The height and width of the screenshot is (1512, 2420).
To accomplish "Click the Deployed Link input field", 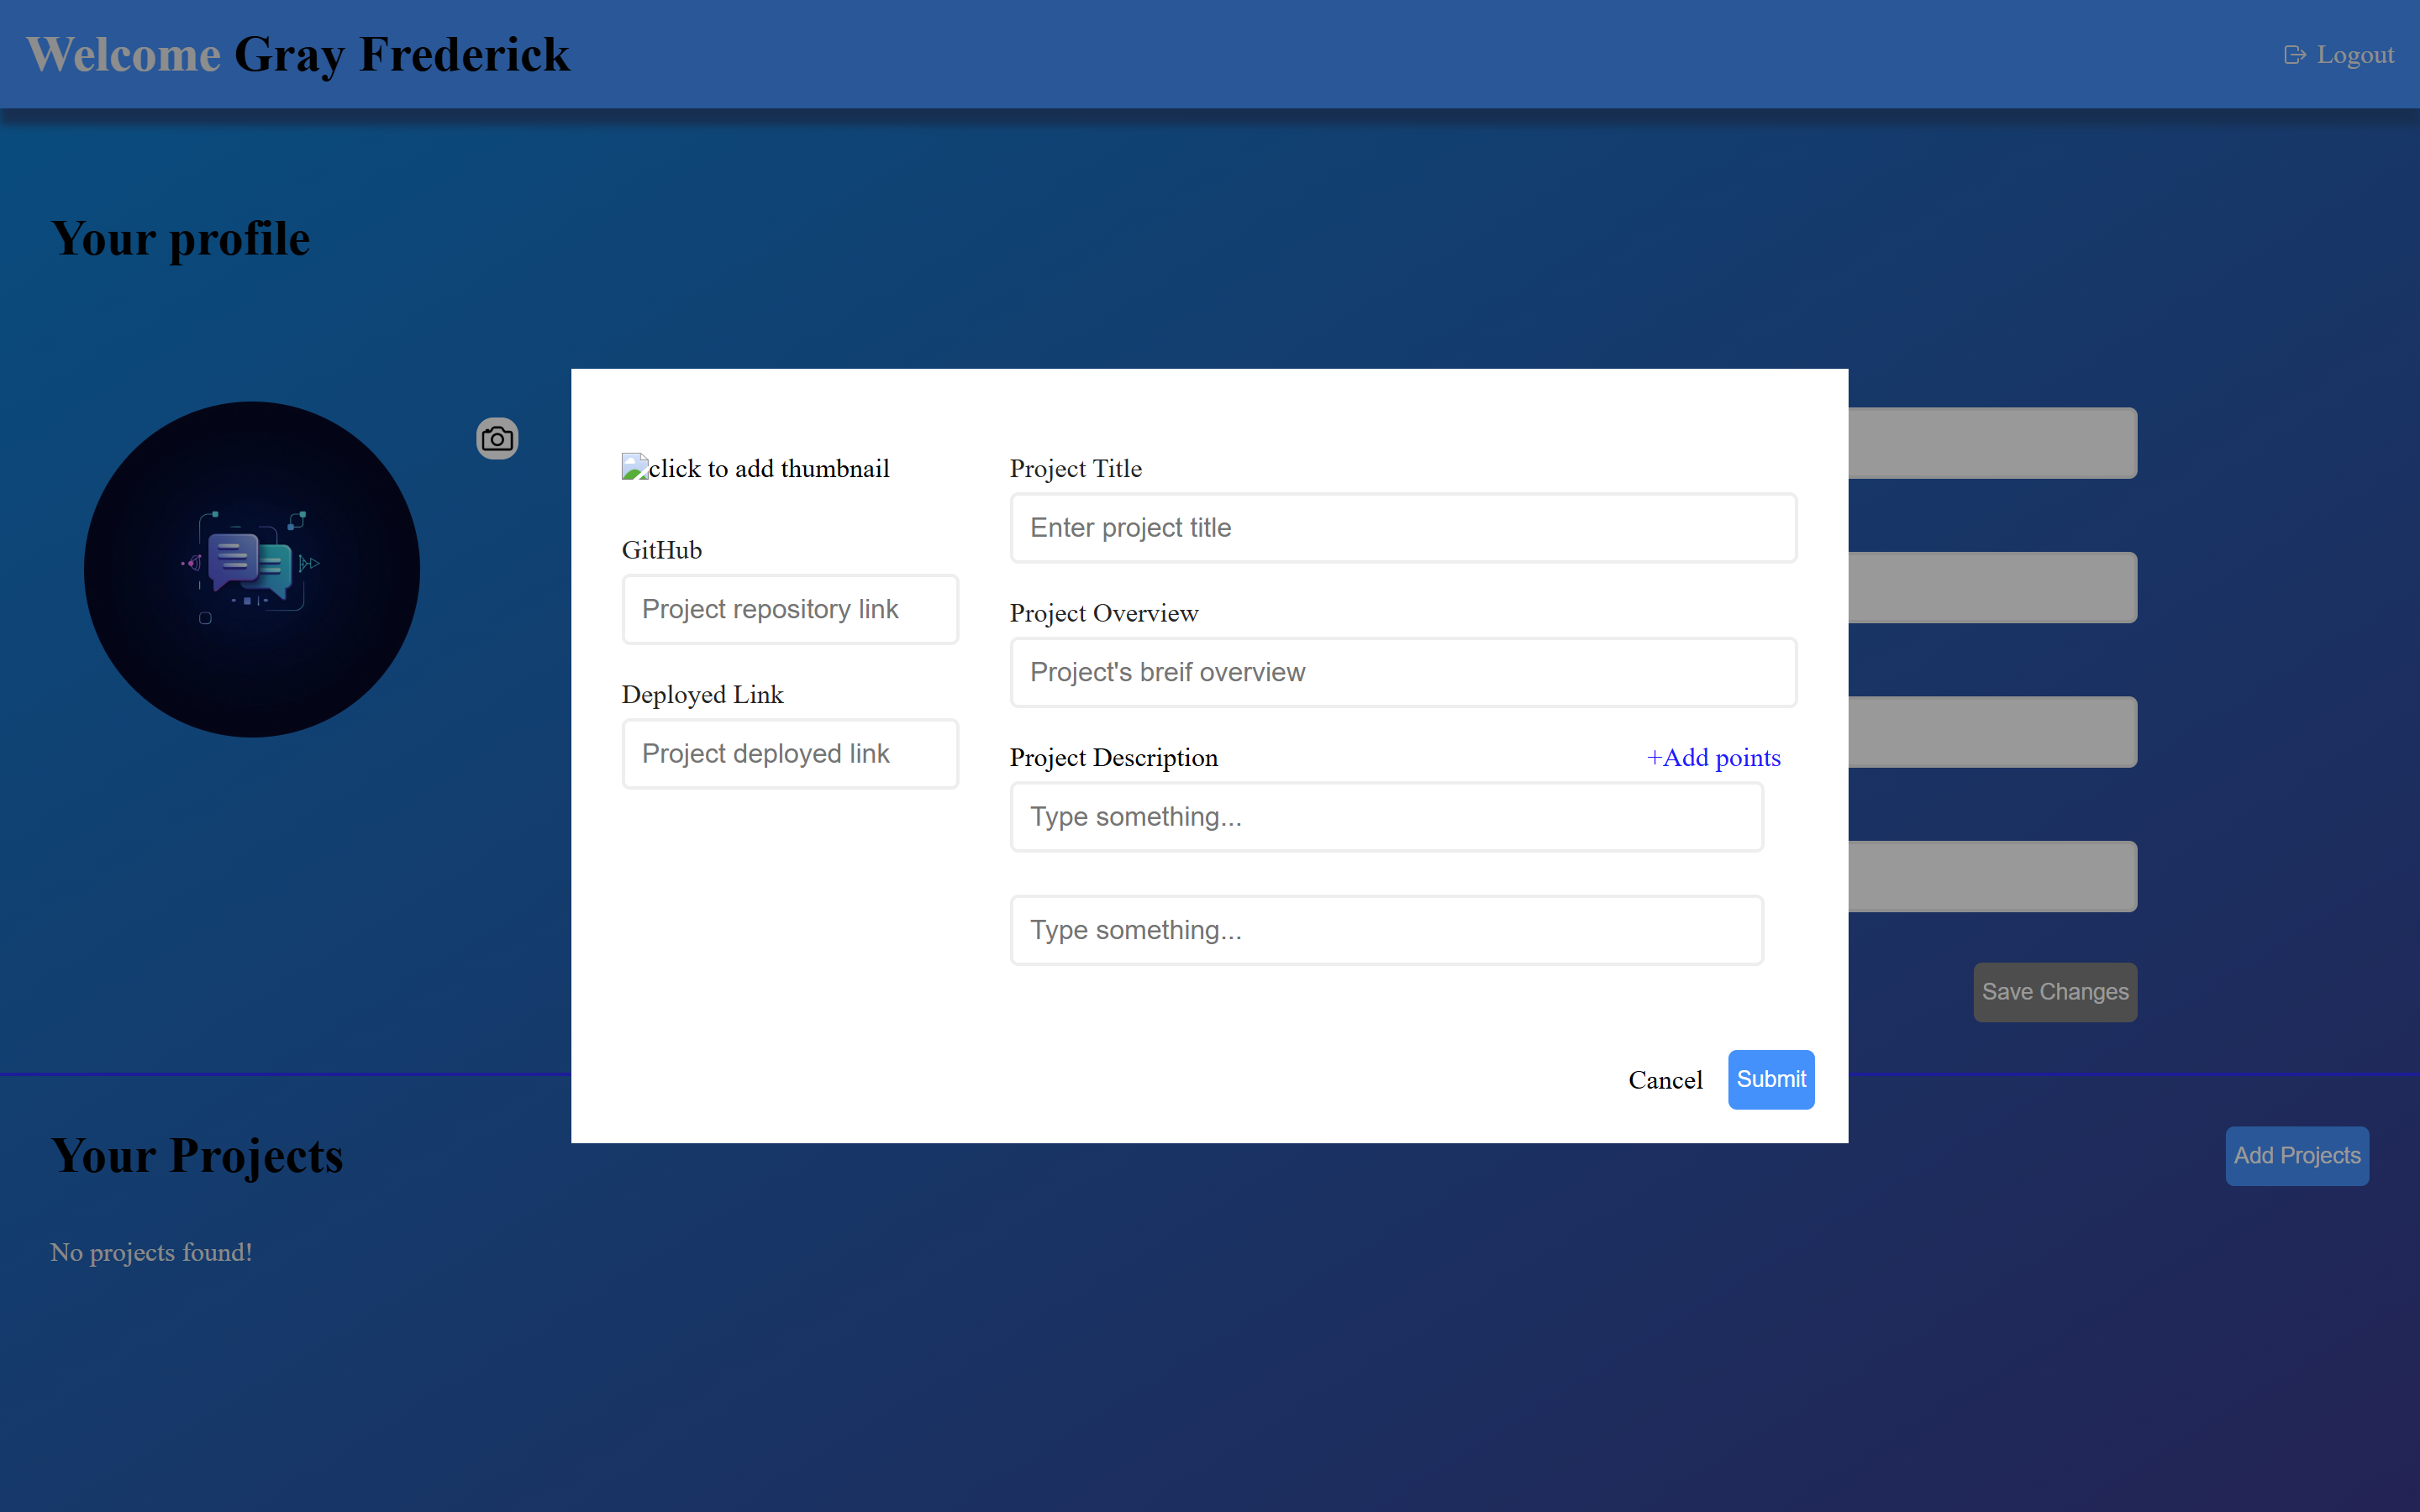I will 790,754.
